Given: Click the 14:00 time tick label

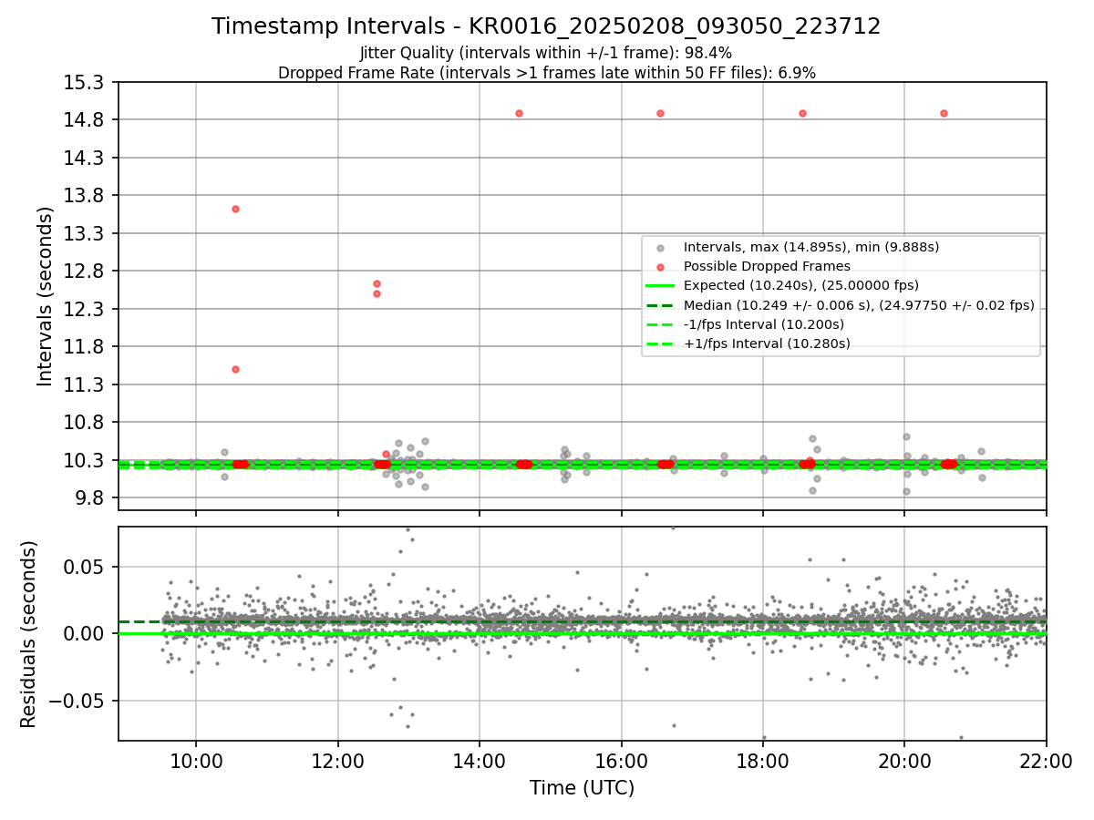Looking at the screenshot, I should (x=480, y=762).
